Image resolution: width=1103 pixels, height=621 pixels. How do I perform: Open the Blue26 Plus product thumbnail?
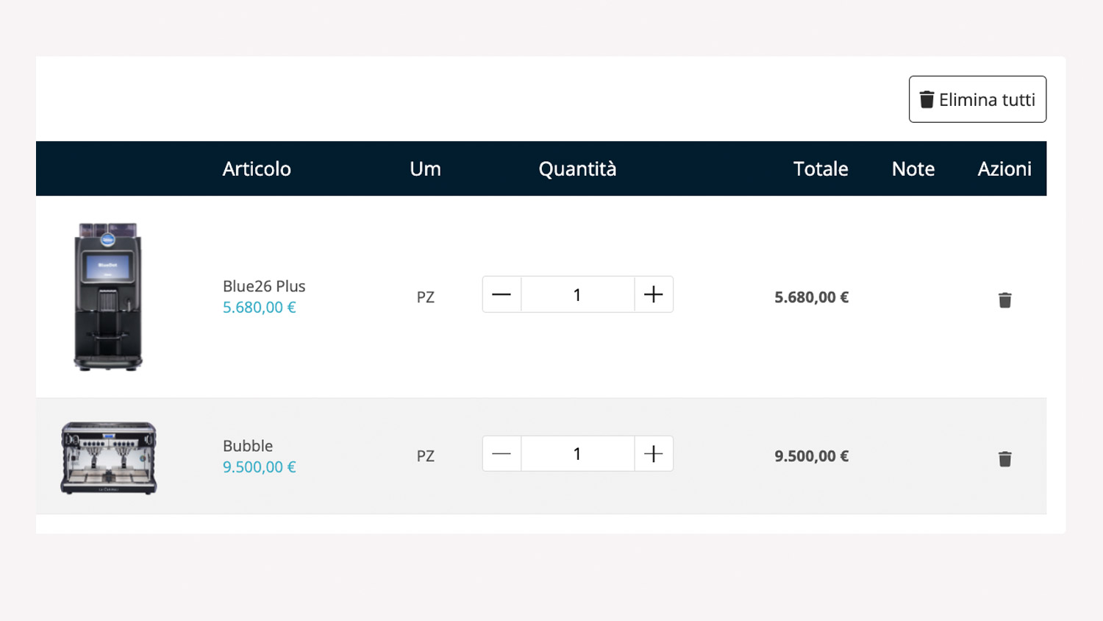coord(108,297)
